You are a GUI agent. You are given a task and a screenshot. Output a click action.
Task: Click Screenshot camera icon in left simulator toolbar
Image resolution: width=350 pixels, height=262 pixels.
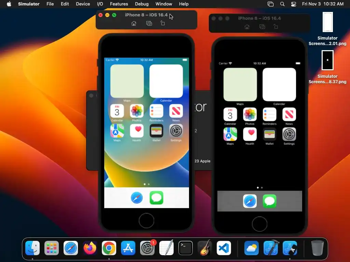[149, 24]
